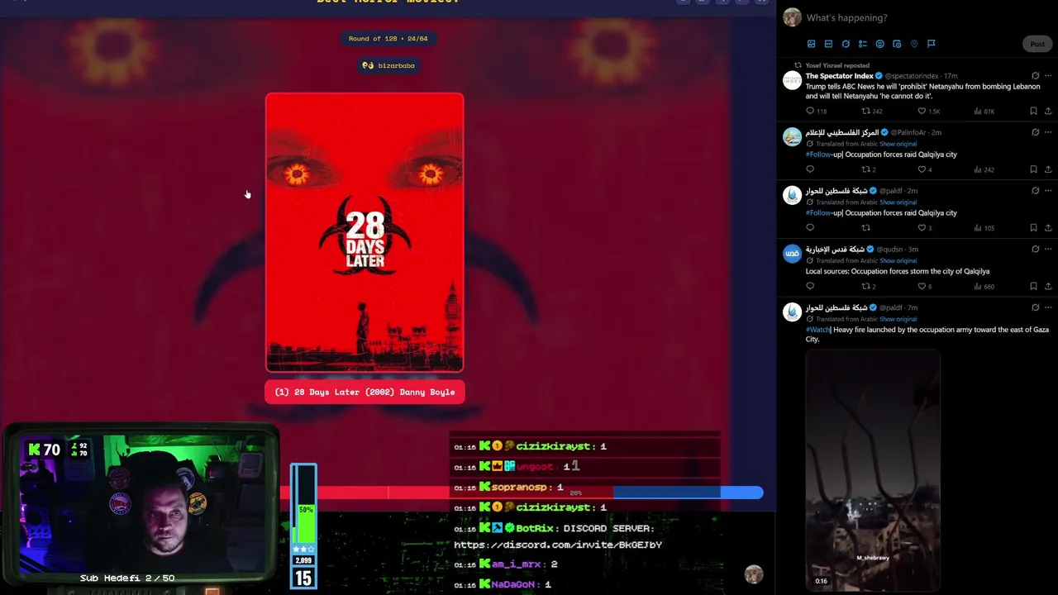Click the flag icon in composer toolbar
This screenshot has width=1058, height=595.
tap(931, 44)
